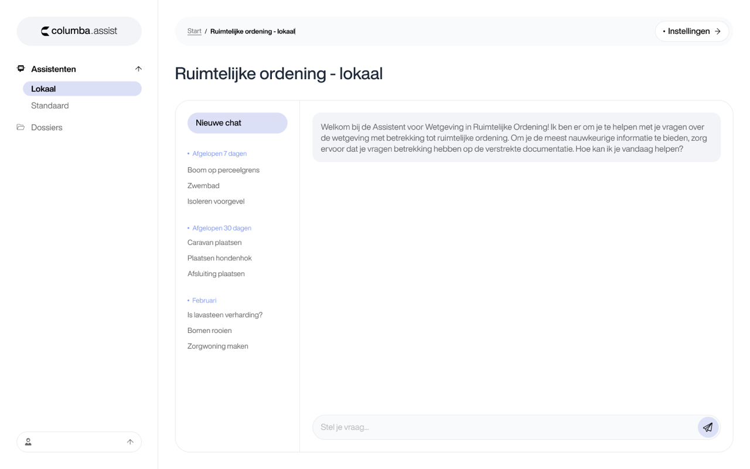Screen dimensions: 750x469
Task: Select the Standaard assistant
Action: [50, 106]
